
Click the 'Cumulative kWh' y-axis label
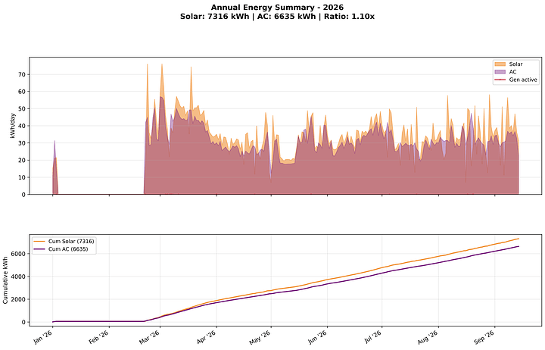[x=5, y=280]
